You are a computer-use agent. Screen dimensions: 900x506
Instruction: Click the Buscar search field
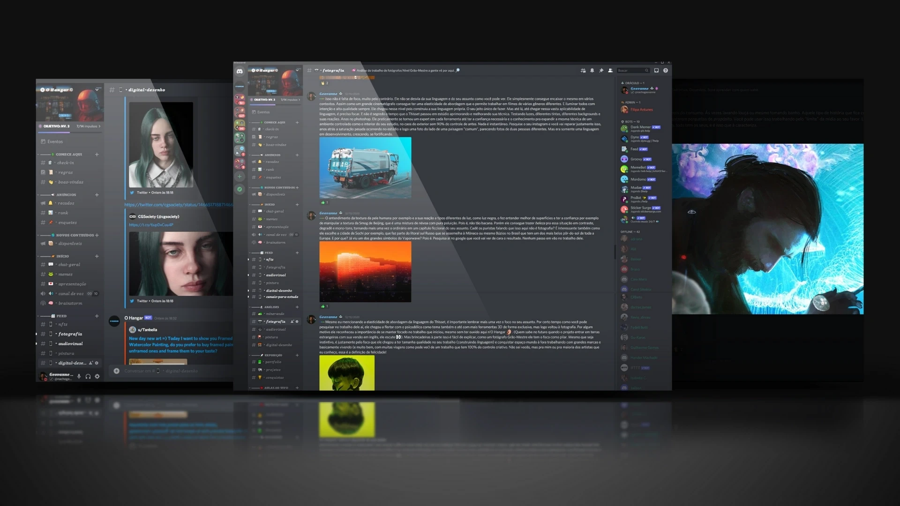[630, 71]
